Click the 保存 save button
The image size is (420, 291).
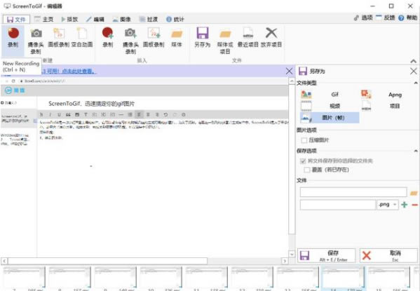point(327,256)
